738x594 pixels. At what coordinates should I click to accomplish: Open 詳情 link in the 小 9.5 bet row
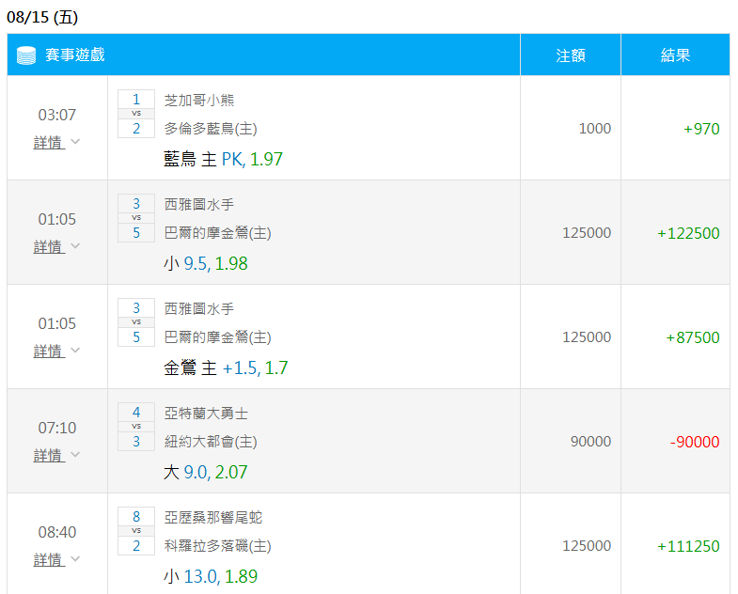coord(49,246)
